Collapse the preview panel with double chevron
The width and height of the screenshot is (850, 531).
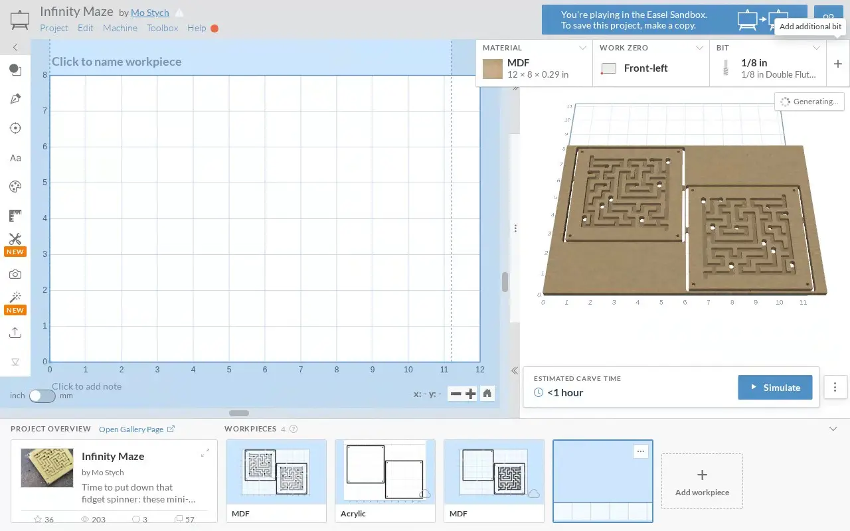[514, 371]
